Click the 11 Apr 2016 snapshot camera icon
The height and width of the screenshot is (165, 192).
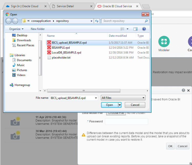15,121
